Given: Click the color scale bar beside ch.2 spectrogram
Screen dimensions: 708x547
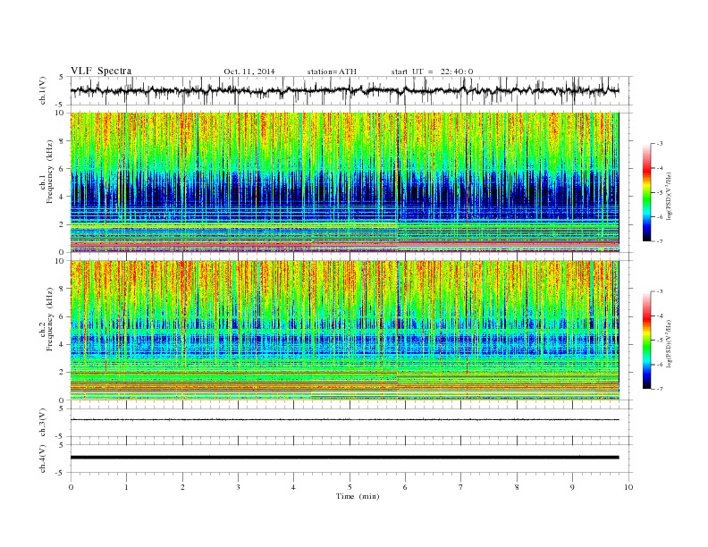Looking at the screenshot, I should click(x=646, y=341).
